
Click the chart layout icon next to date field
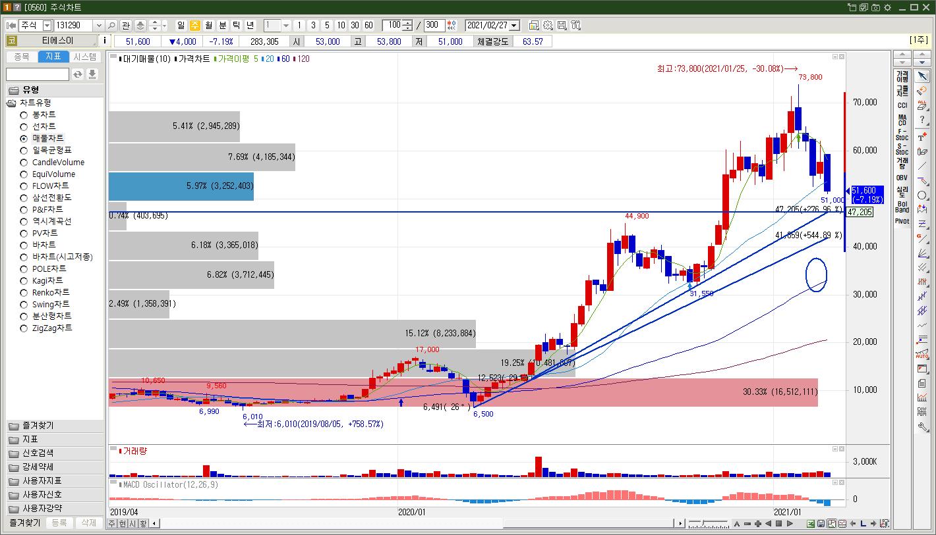coord(534,25)
